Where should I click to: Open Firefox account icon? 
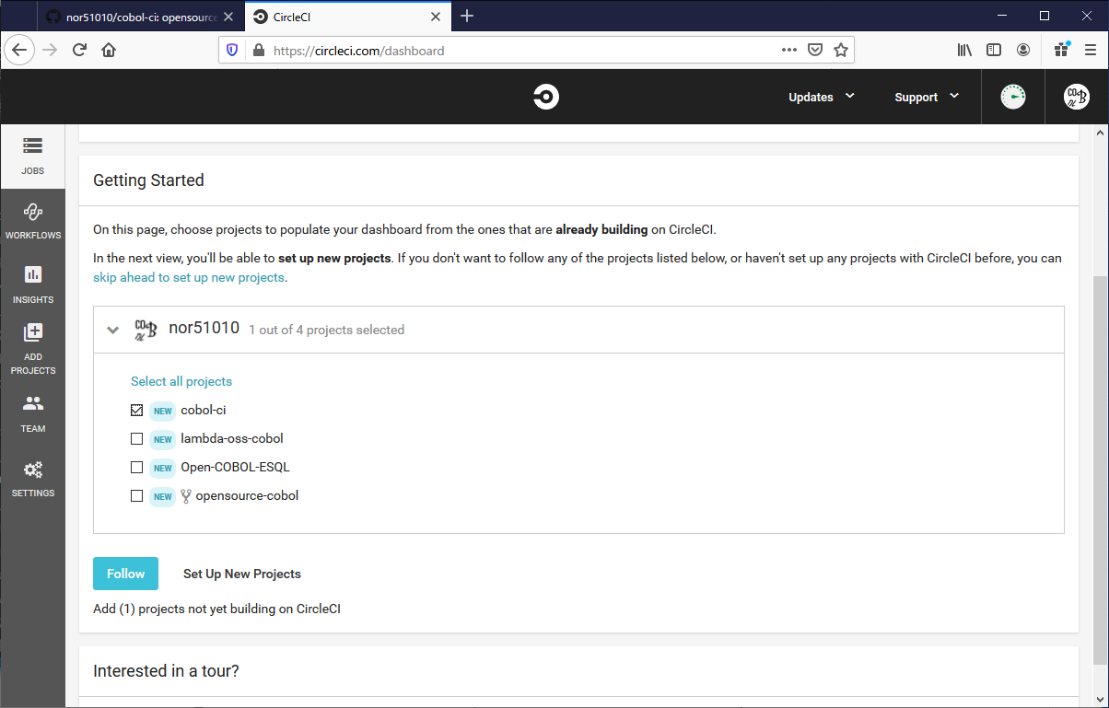tap(1023, 50)
